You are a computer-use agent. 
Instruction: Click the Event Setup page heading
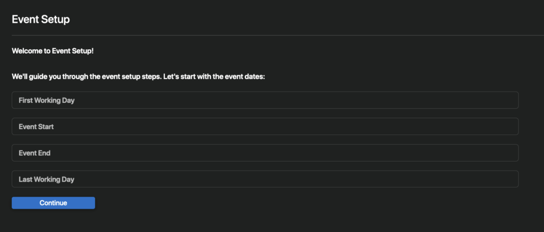[41, 20]
